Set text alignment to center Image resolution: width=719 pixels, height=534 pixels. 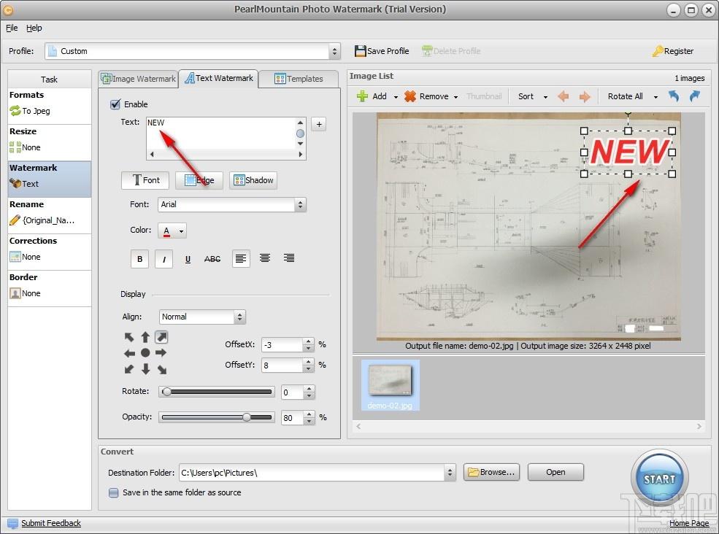(x=264, y=258)
